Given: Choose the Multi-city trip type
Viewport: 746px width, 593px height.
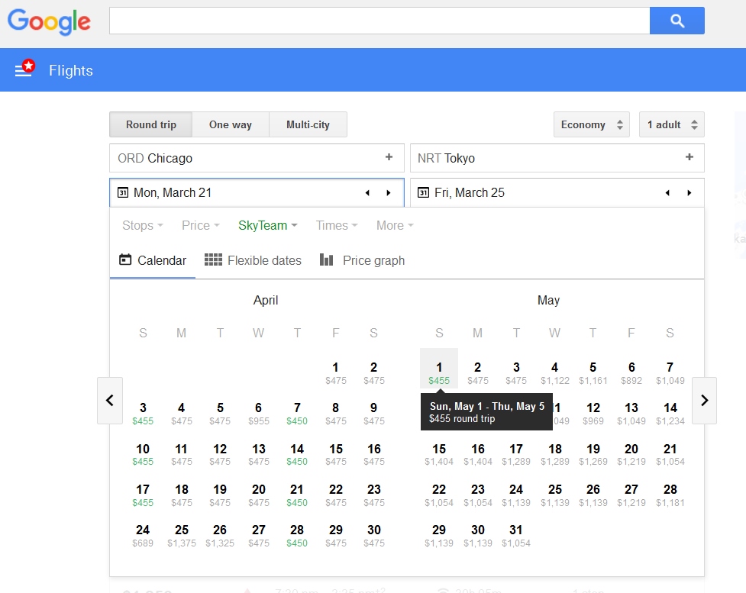Looking at the screenshot, I should click(308, 124).
